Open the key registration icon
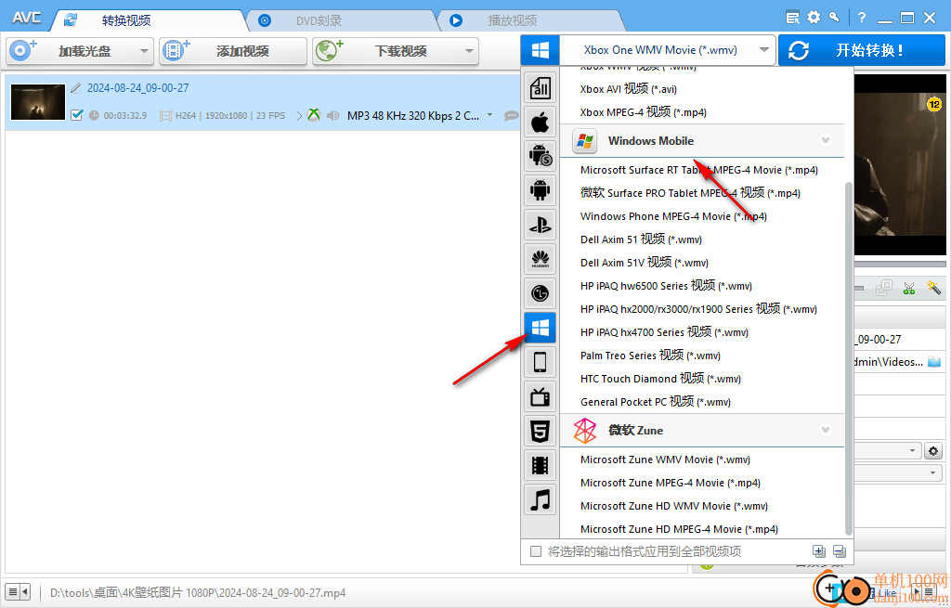 click(835, 18)
